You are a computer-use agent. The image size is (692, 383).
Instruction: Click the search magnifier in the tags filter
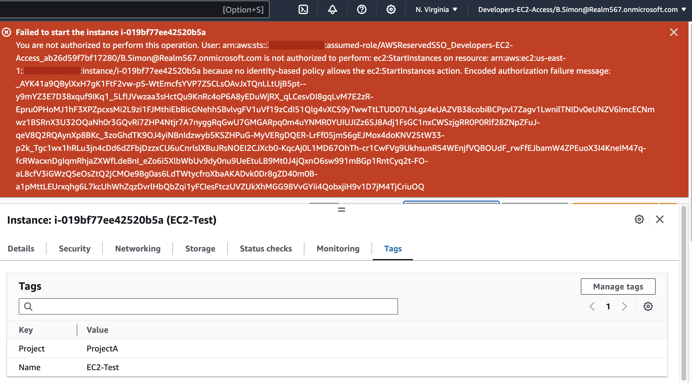coord(28,306)
